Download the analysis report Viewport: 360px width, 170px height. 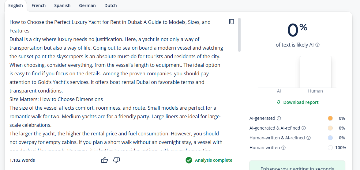pos(298,102)
